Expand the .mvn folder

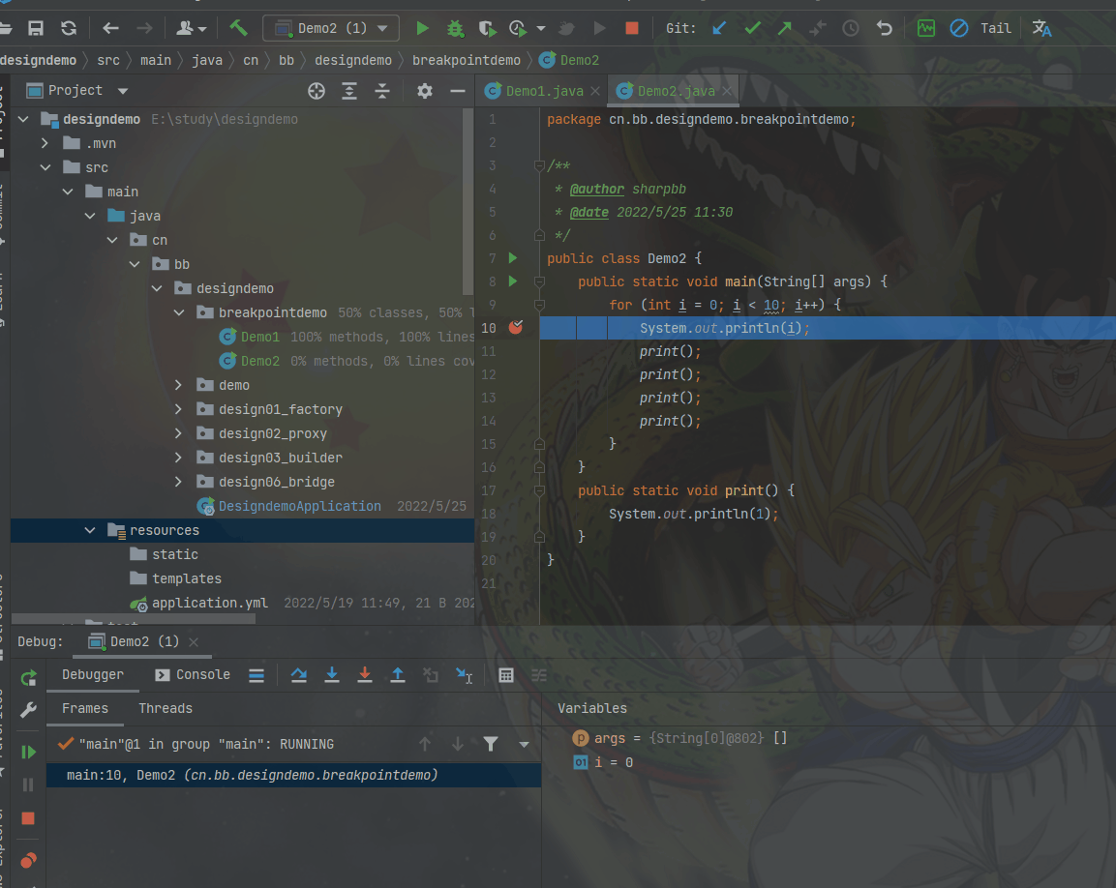click(45, 144)
